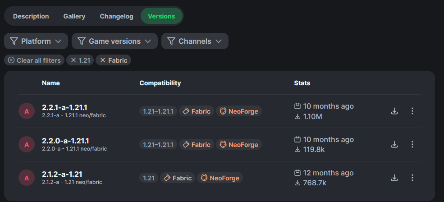Image resolution: width=444 pixels, height=202 pixels.
Task: Clear all filters
Action: click(34, 60)
